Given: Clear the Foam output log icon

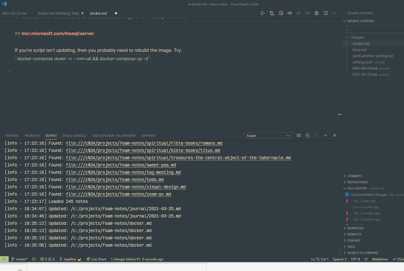Looking at the screenshot, I should point(298,135).
